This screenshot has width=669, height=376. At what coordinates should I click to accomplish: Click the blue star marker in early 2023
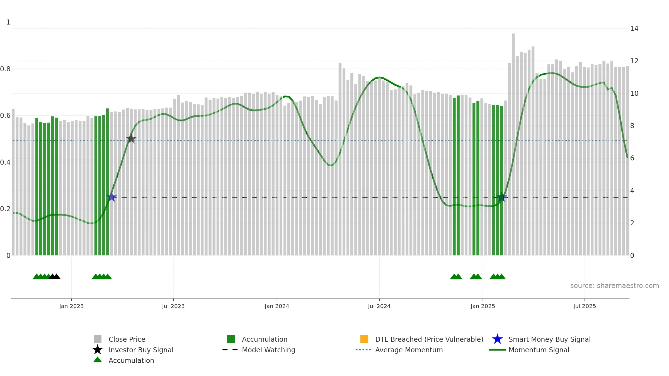click(111, 197)
